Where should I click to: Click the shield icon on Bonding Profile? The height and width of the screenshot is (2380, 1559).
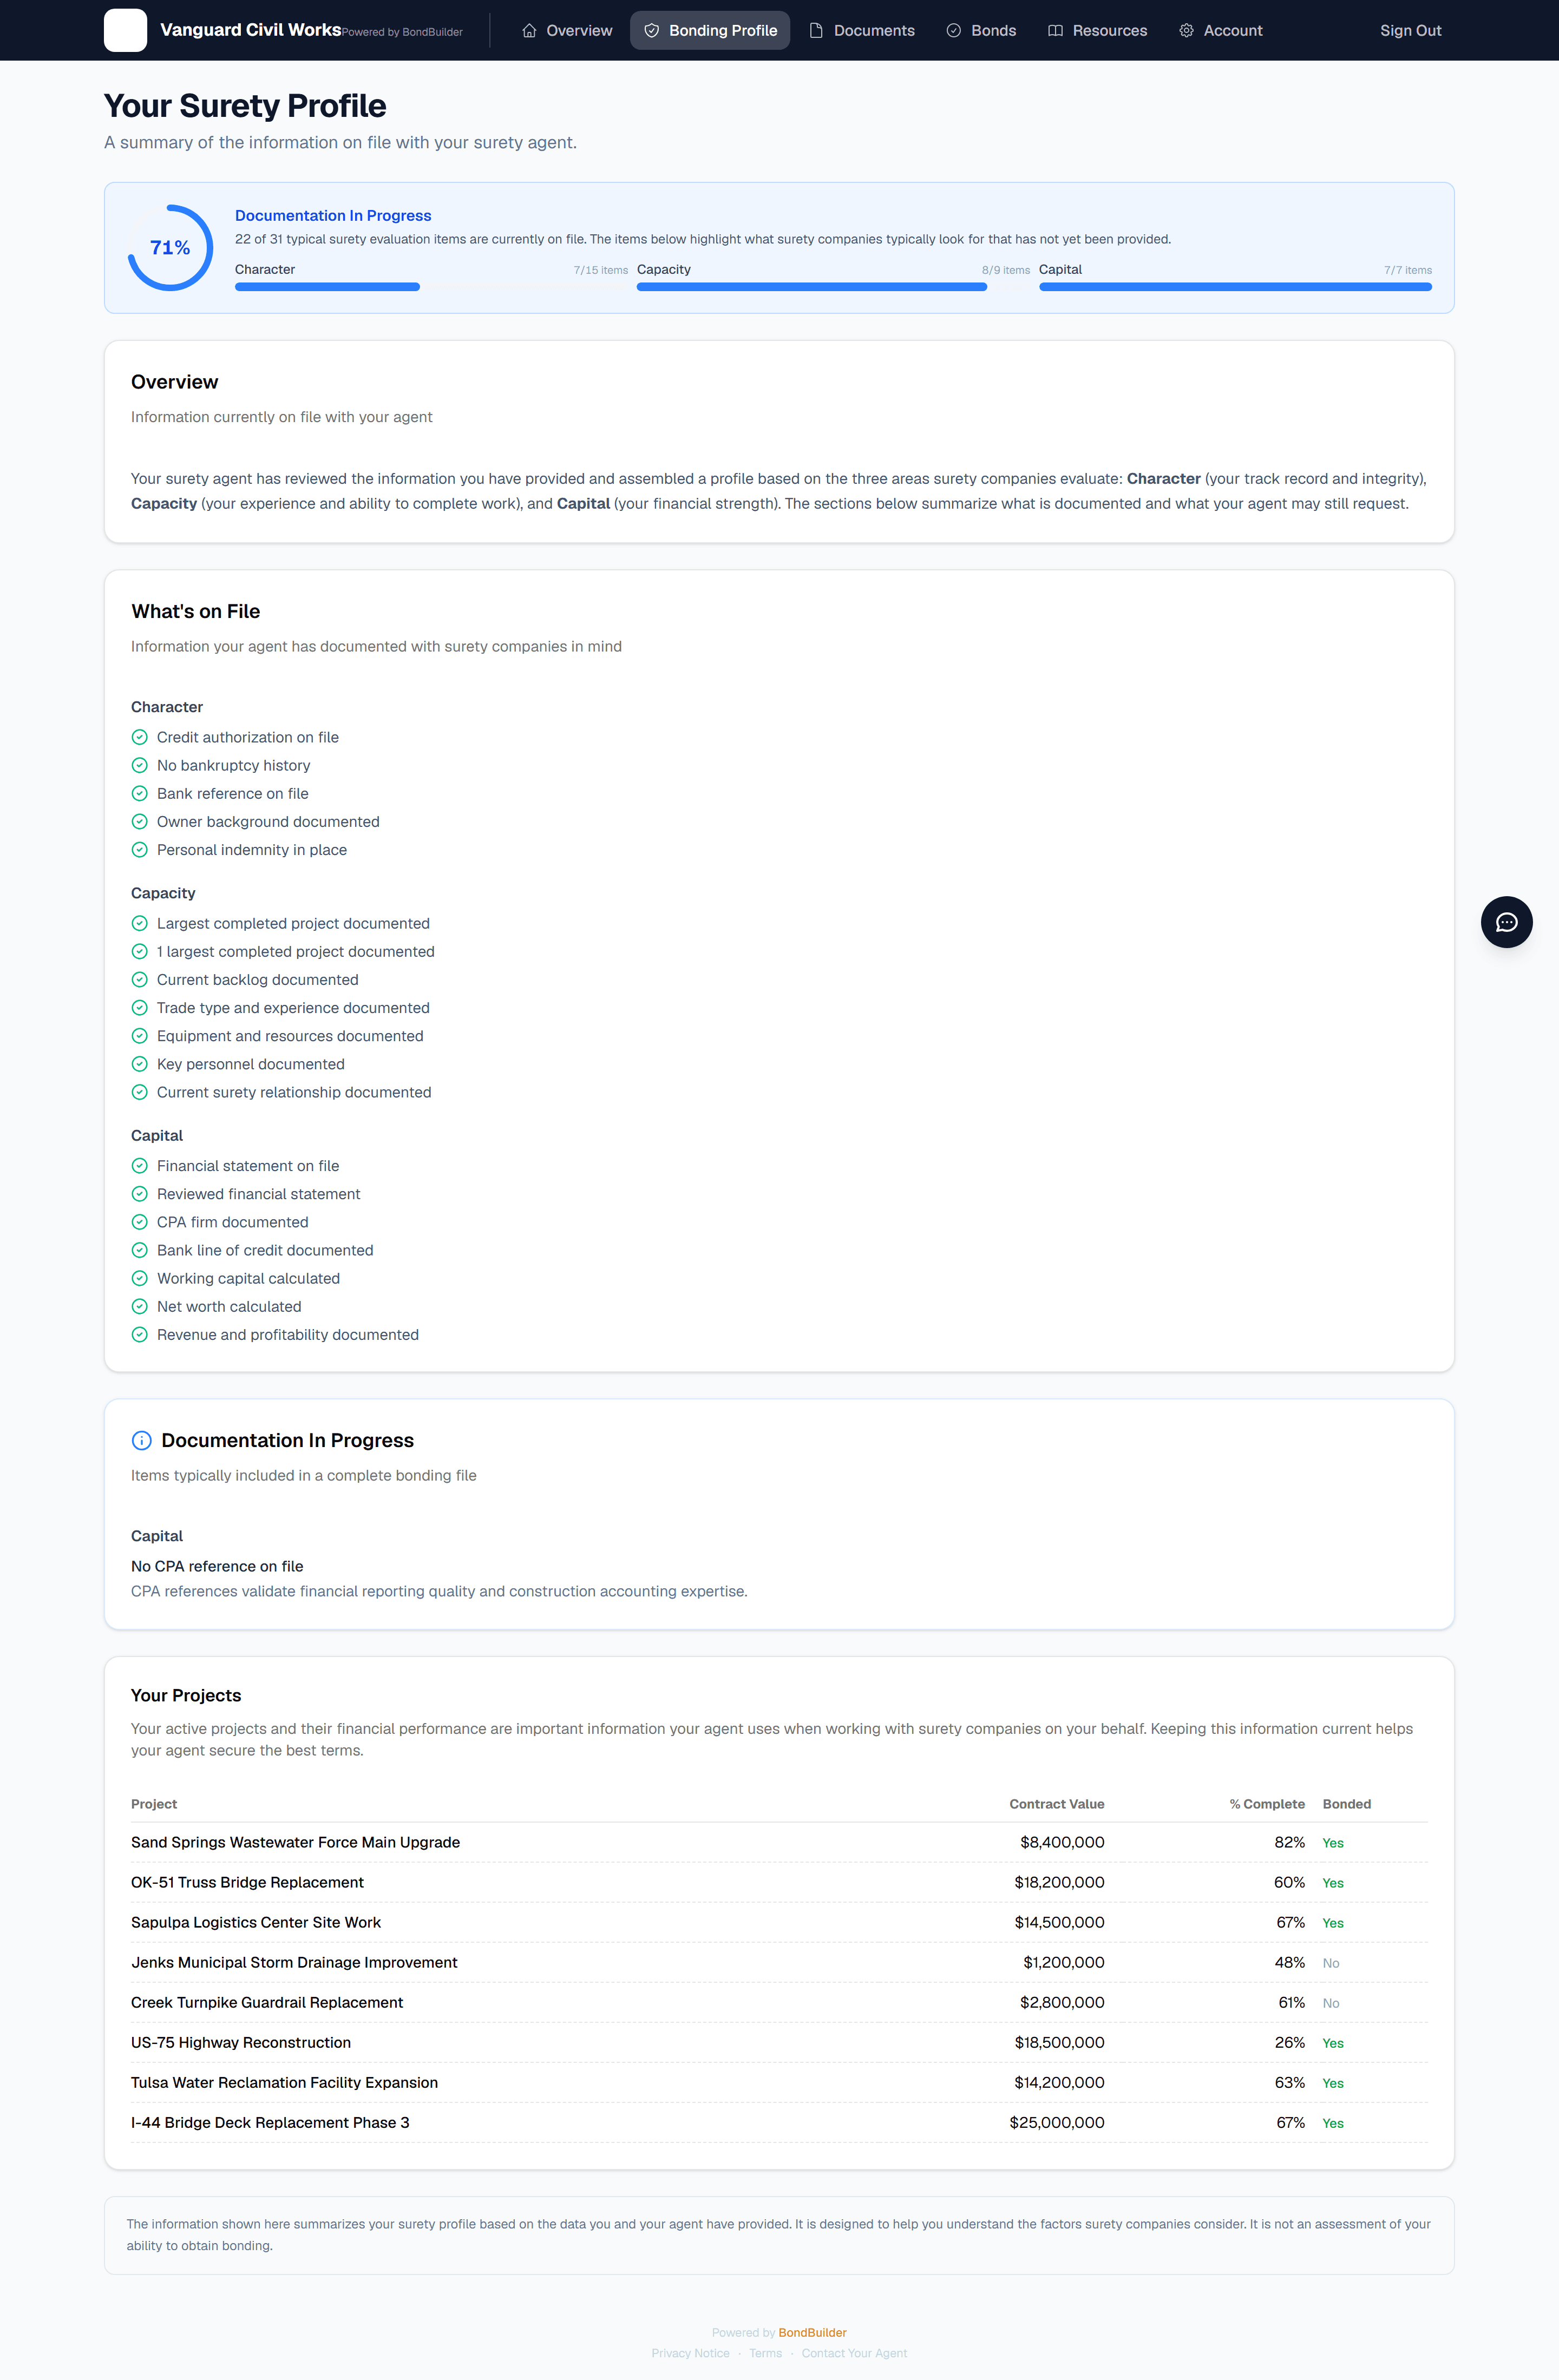coord(652,31)
